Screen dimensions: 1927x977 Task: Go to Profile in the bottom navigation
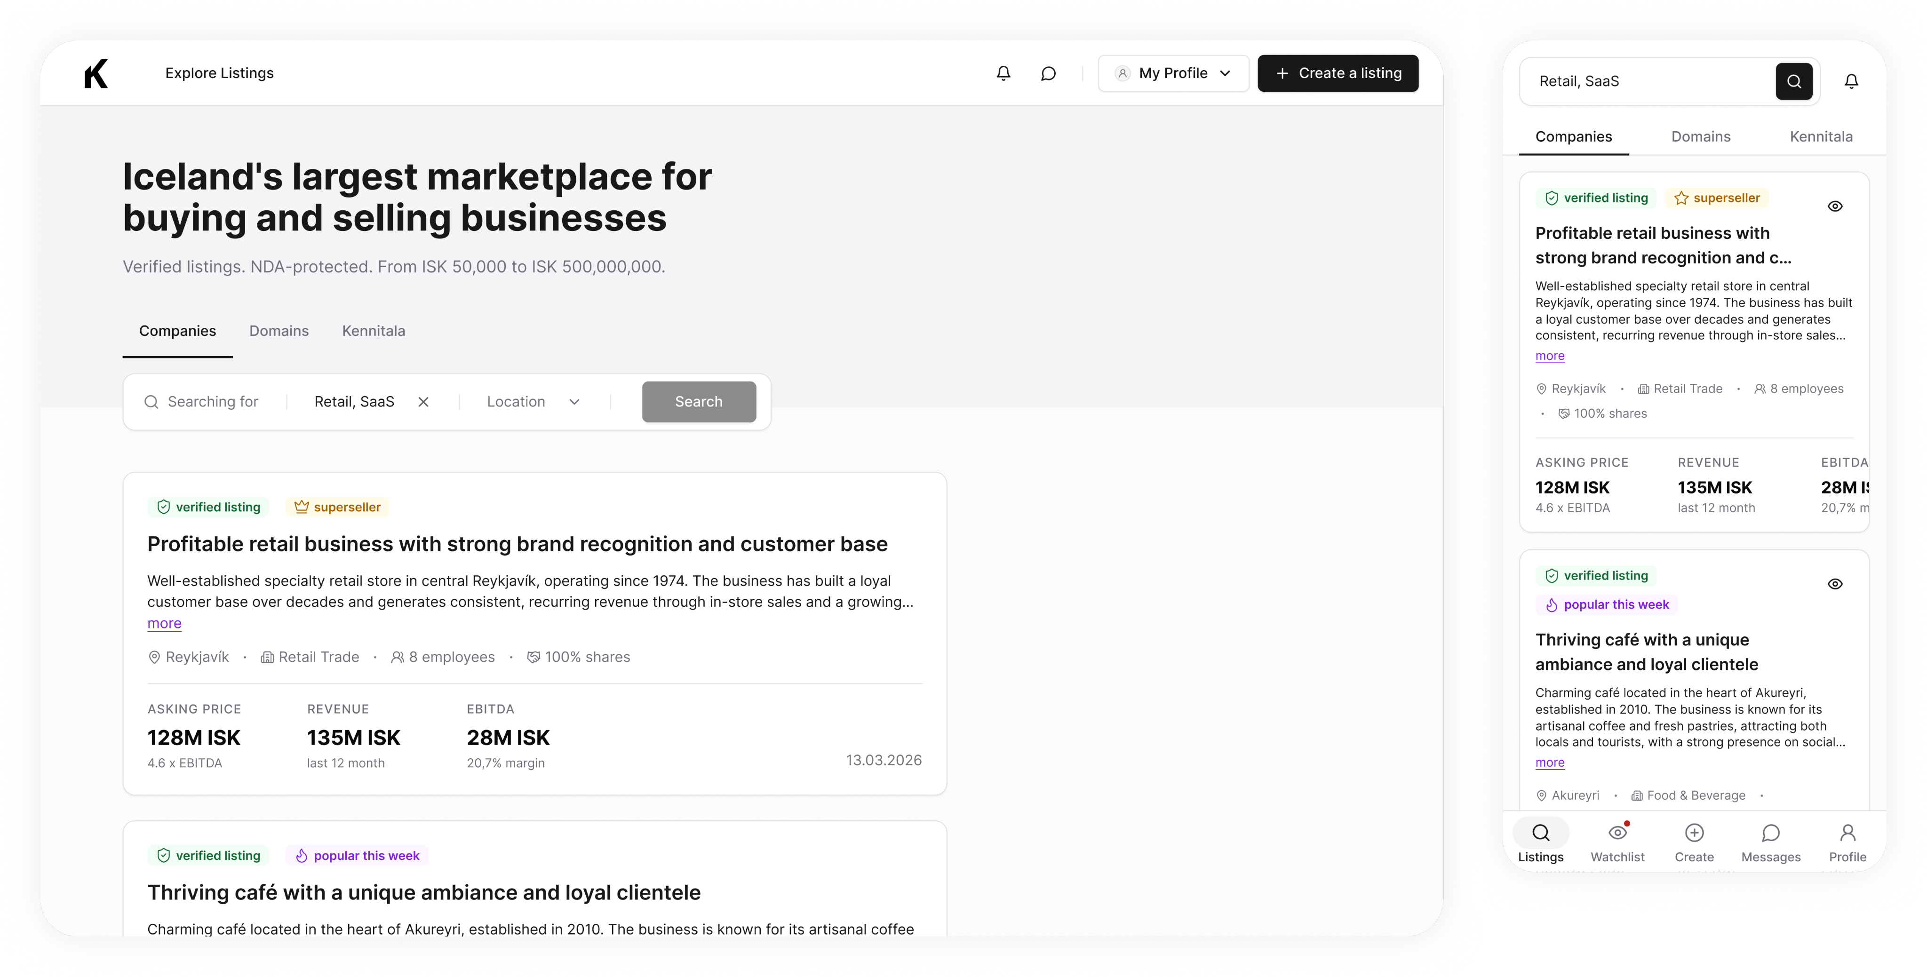[1847, 842]
